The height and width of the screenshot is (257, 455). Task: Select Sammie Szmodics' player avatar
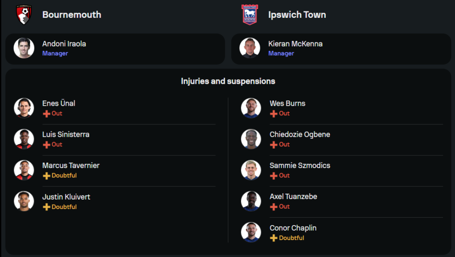pyautogui.click(x=251, y=170)
